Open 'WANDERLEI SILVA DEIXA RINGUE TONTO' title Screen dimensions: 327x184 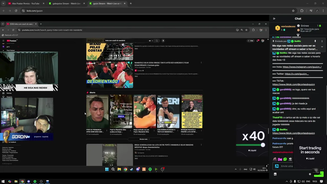pyautogui.click(x=161, y=64)
